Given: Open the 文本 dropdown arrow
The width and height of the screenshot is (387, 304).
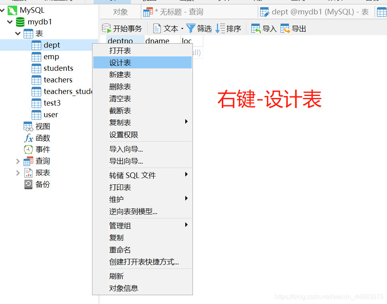Looking at the screenshot, I should 182,29.
